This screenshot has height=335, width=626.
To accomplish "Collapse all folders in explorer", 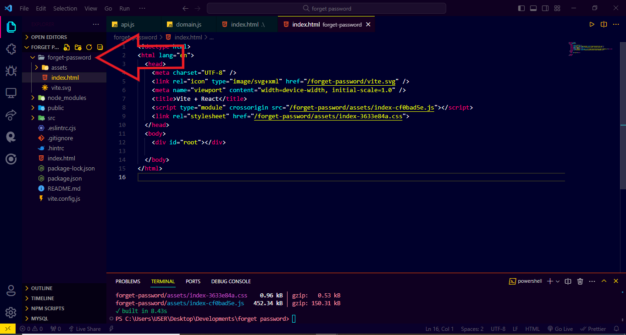I will click(100, 47).
